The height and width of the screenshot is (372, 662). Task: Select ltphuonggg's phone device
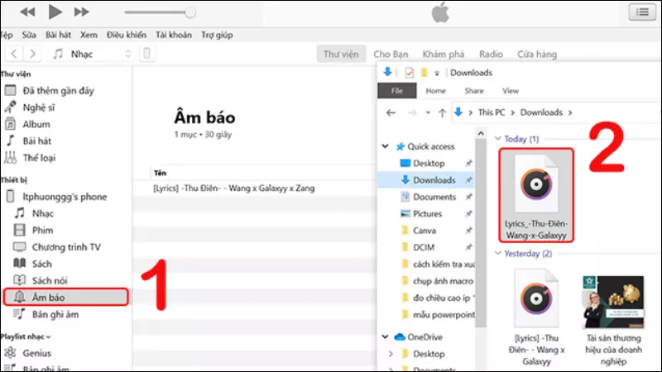(66, 197)
